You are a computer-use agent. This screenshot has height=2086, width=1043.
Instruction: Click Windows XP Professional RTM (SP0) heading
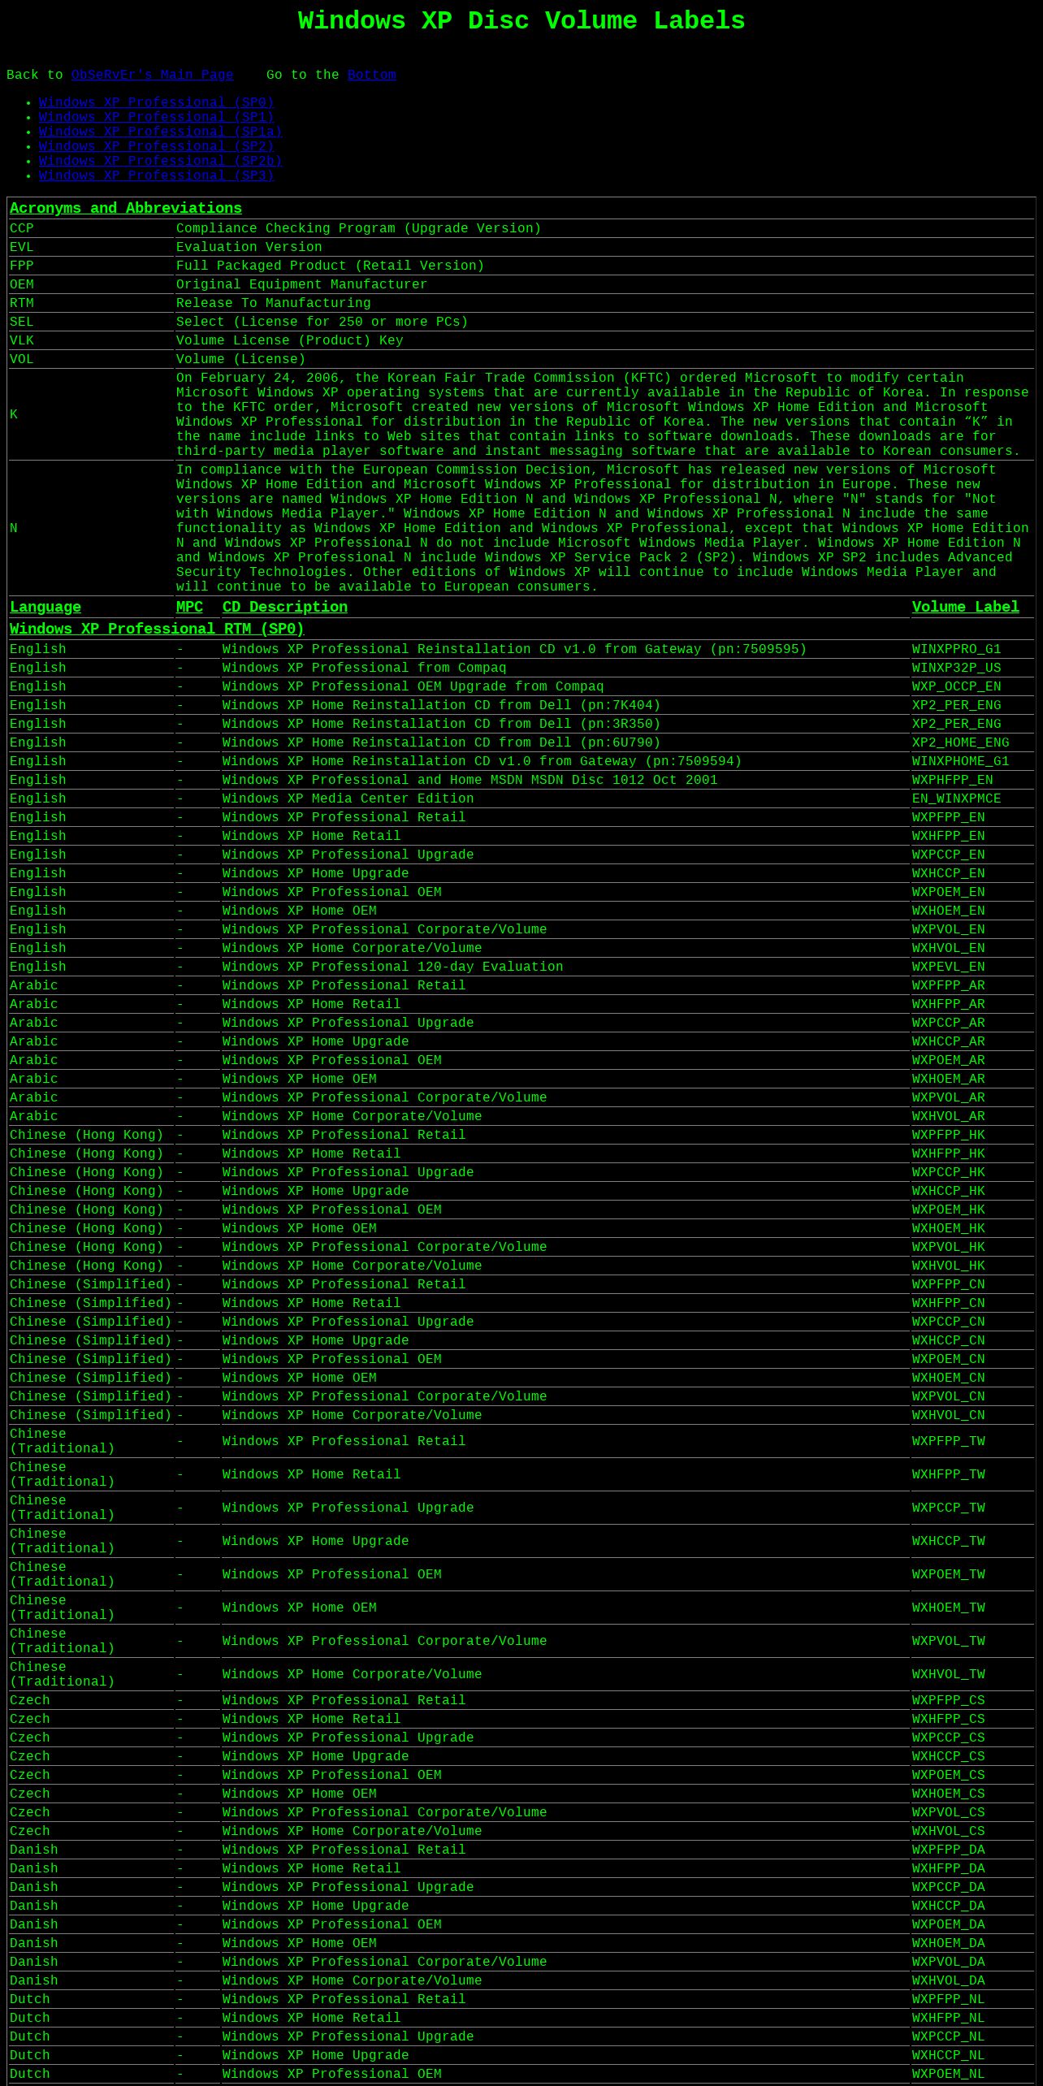point(157,629)
